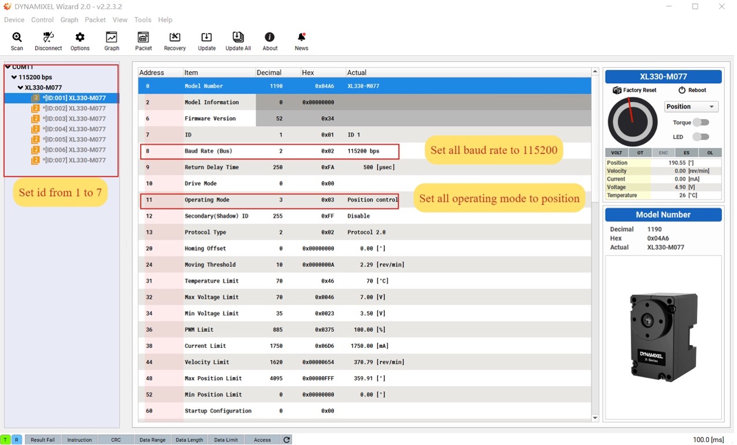Click the DYNAMIXEL Wizard app logo icon
This screenshot has width=737, height=445.
8,6
